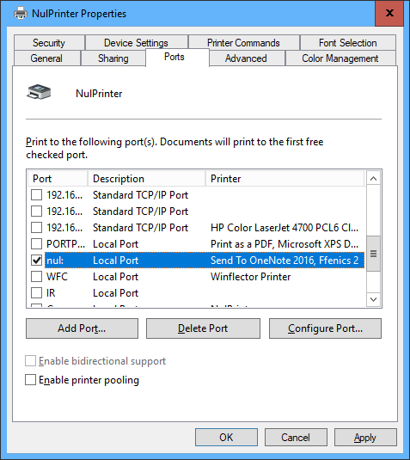The image size is (410, 460).
Task: Click the NulPrinter device icon
Action: point(39,92)
